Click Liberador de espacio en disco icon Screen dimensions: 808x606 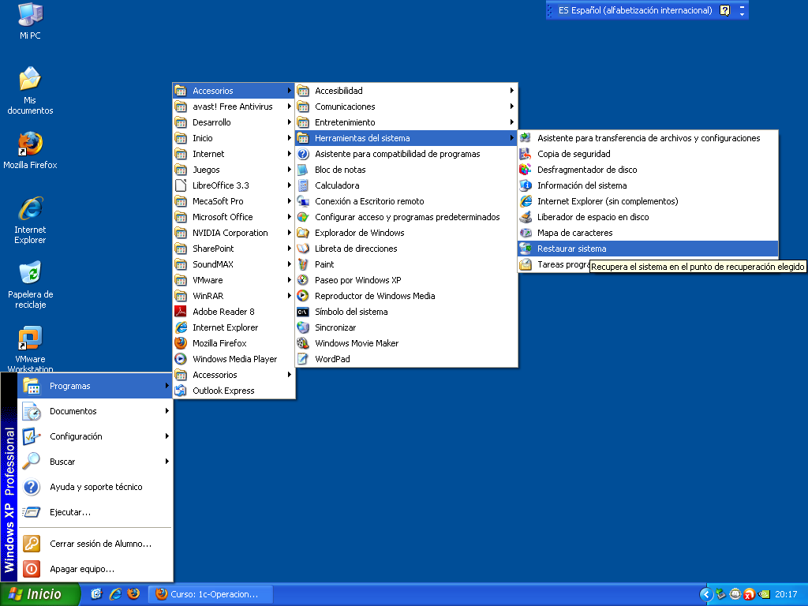point(525,217)
